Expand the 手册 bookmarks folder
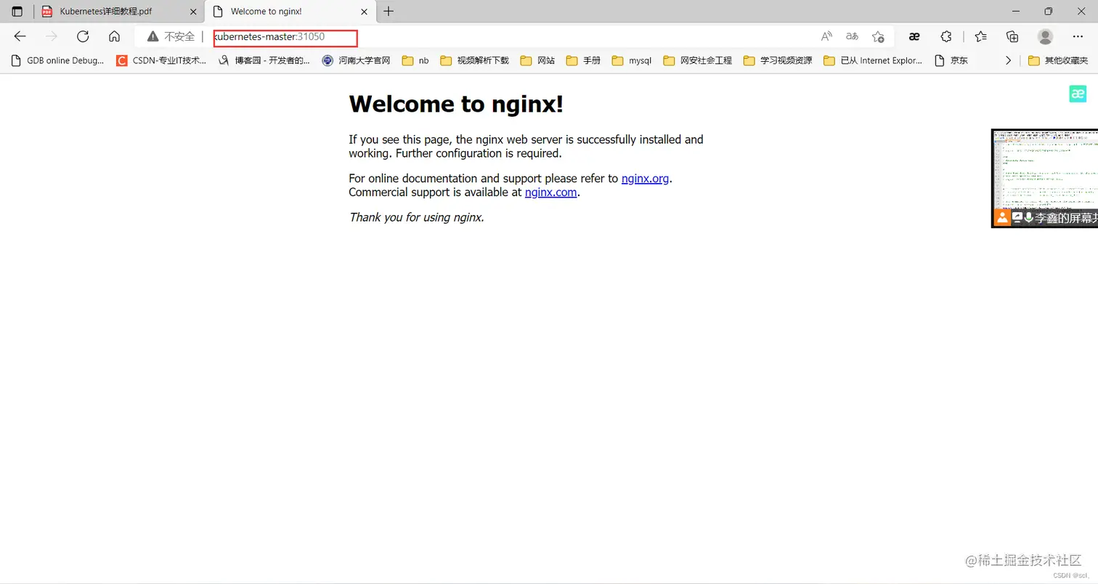The width and height of the screenshot is (1098, 584). click(583, 60)
